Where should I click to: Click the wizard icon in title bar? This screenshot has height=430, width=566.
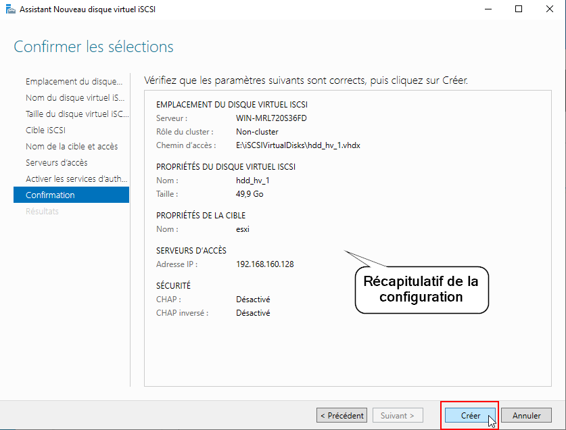pos(10,9)
